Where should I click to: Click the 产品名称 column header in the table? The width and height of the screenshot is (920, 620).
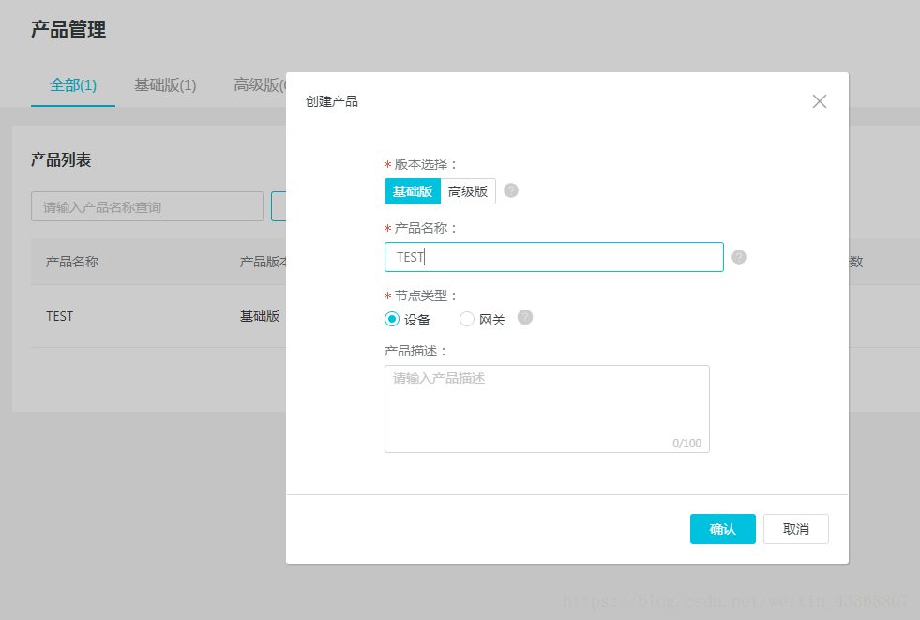coord(72,262)
